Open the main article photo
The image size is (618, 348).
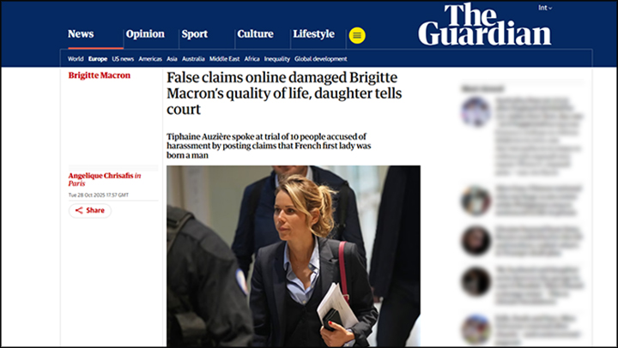click(294, 256)
